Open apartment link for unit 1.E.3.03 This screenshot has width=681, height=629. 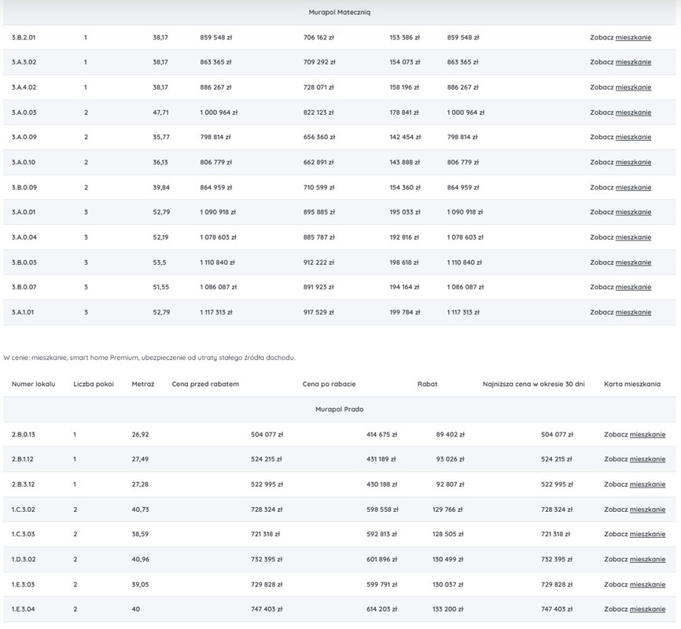647,585
